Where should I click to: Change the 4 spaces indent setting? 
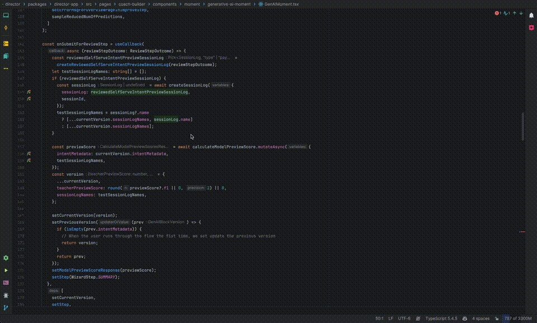481,319
